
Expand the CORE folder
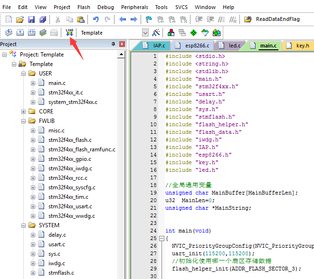[x=23, y=112]
